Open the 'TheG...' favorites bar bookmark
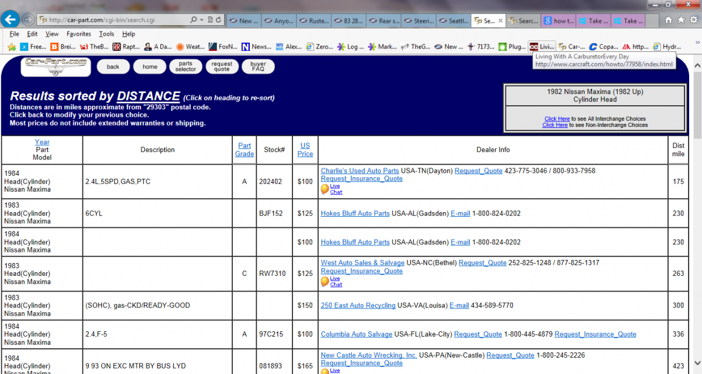Image resolution: width=702 pixels, height=374 pixels. pos(415,47)
